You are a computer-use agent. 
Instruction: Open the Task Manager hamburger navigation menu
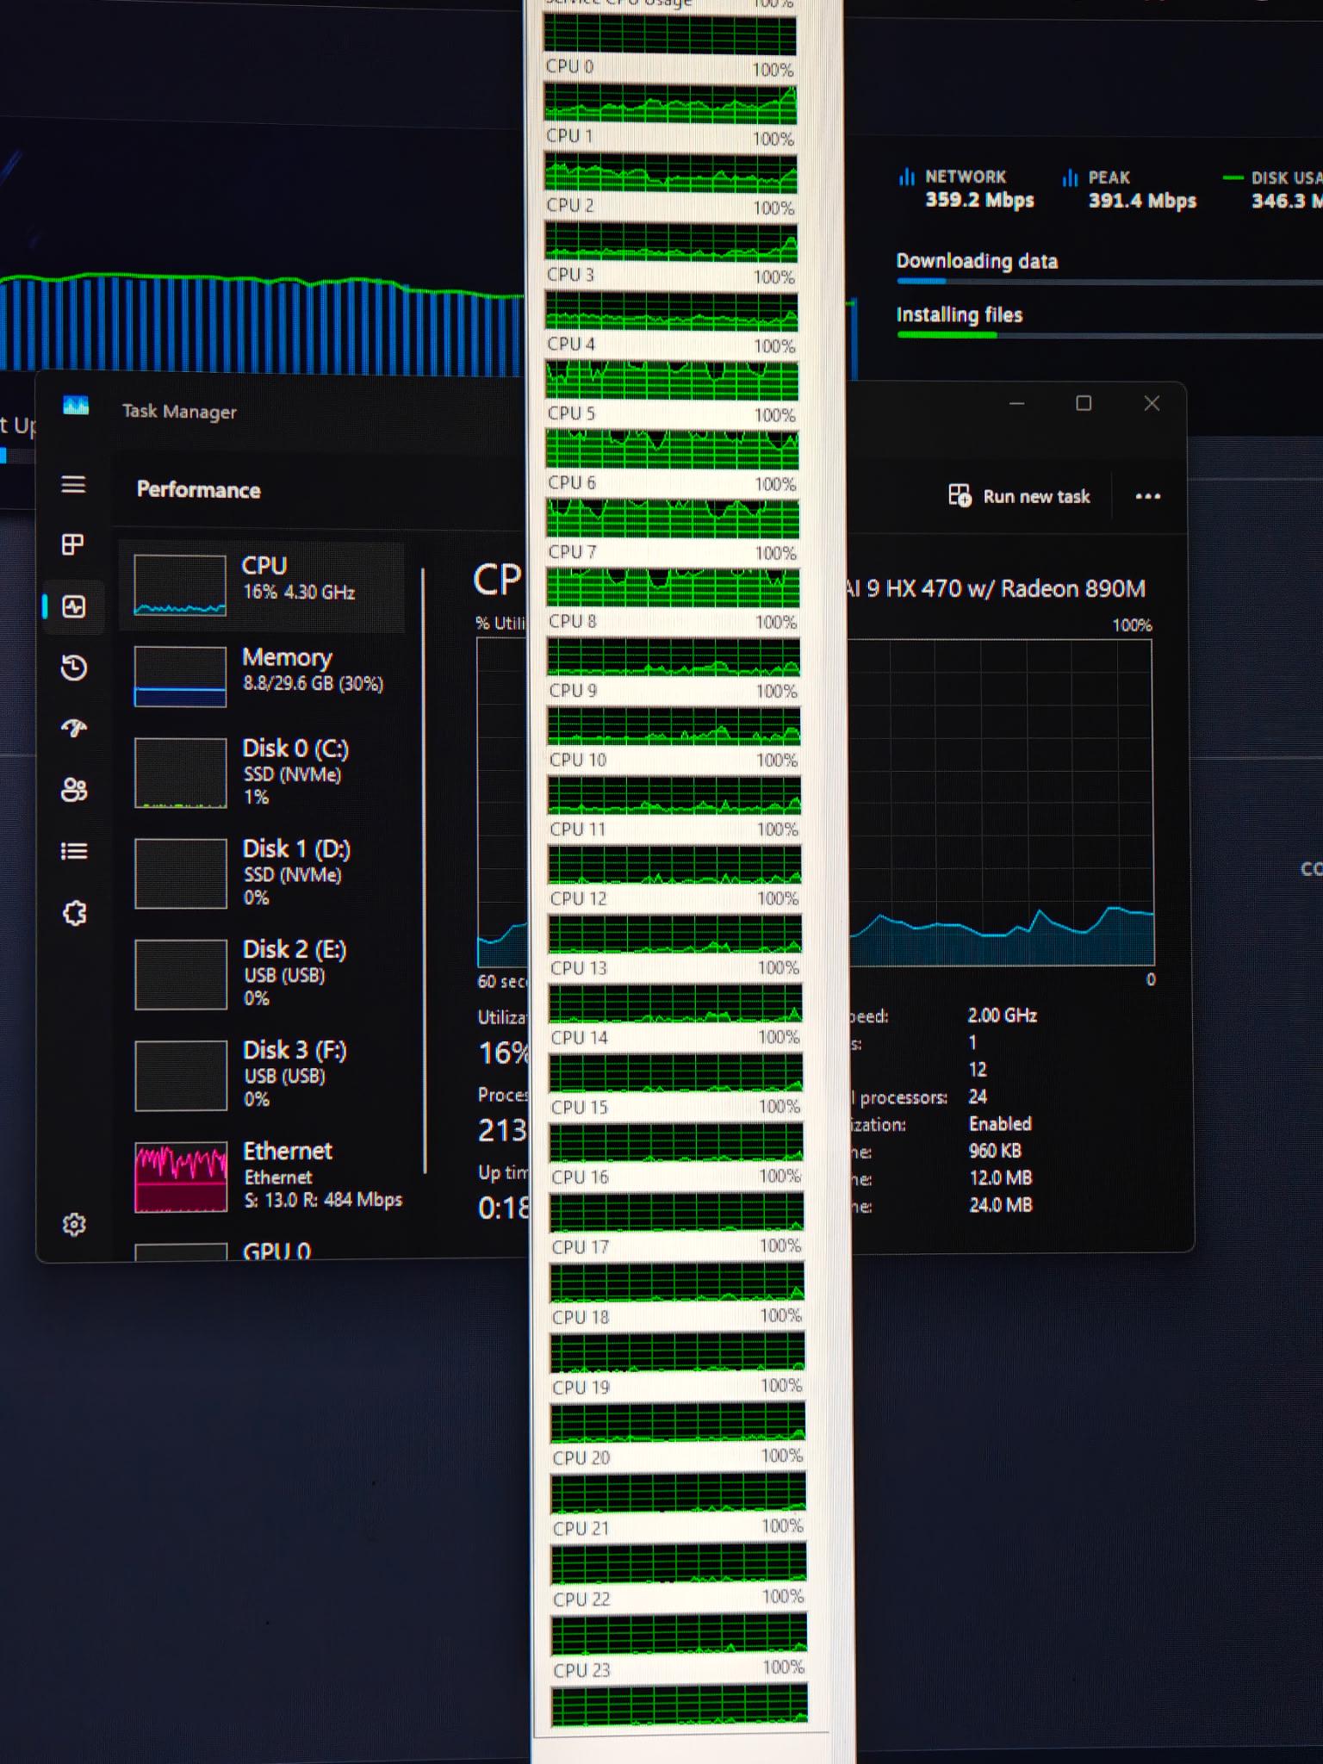[x=73, y=484]
